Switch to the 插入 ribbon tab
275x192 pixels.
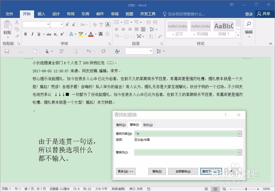click(x=41, y=14)
